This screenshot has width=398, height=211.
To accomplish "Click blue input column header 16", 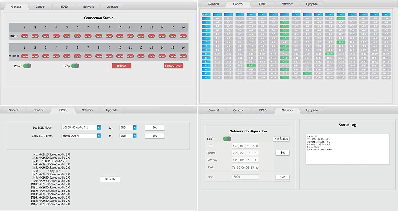I will coord(386,15).
